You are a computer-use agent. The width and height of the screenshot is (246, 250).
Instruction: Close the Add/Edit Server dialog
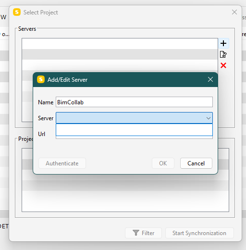pos(210,79)
